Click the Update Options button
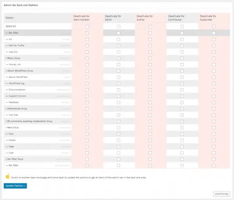This screenshot has width=234, height=200. coord(15,186)
